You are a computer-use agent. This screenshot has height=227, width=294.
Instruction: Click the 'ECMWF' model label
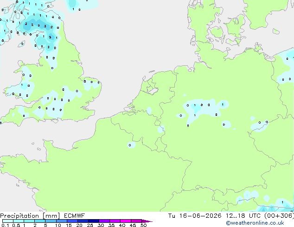75,216
